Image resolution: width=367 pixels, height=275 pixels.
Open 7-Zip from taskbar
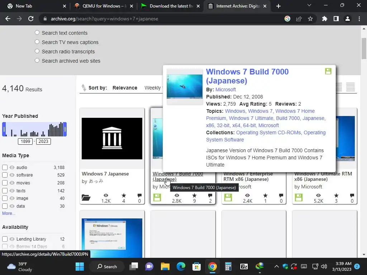click(x=244, y=266)
